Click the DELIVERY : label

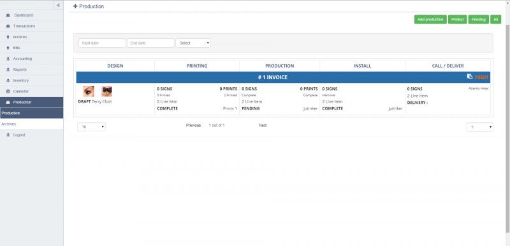[418, 103]
